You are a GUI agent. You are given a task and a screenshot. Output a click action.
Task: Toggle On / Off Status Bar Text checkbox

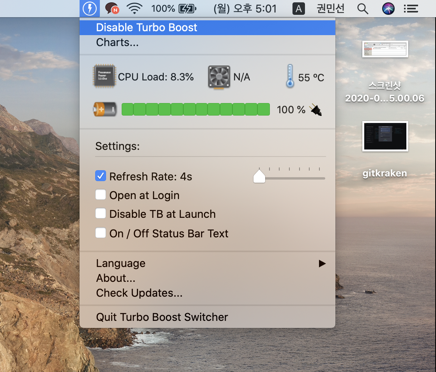(x=101, y=233)
